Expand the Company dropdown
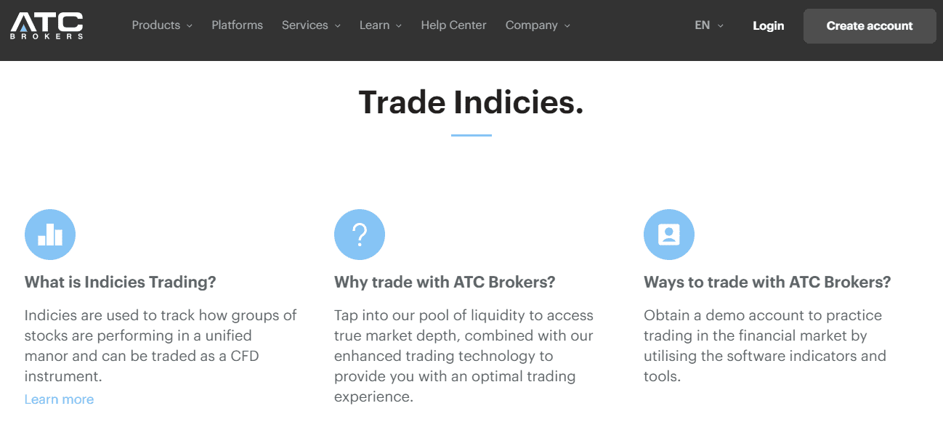 (532, 25)
